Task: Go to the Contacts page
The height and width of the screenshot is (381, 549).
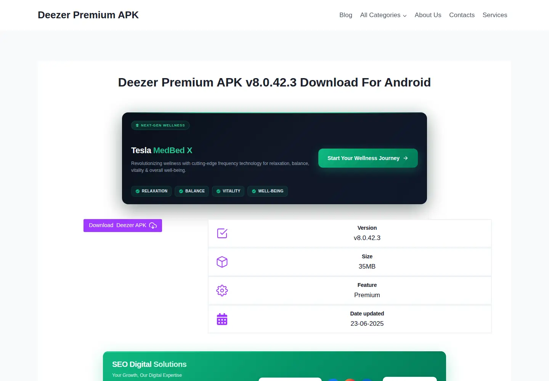Action: coord(462,15)
